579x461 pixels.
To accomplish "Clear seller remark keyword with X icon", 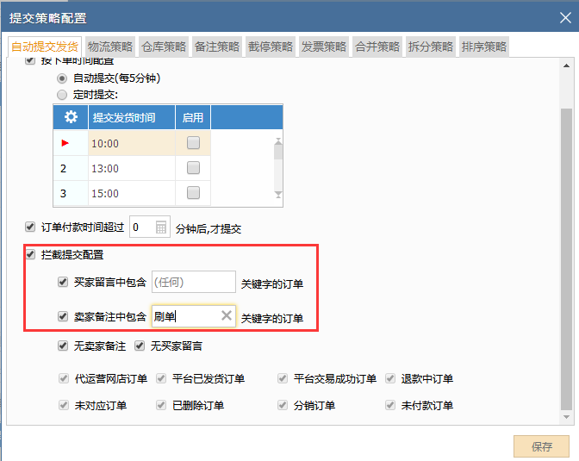I will coord(227,316).
